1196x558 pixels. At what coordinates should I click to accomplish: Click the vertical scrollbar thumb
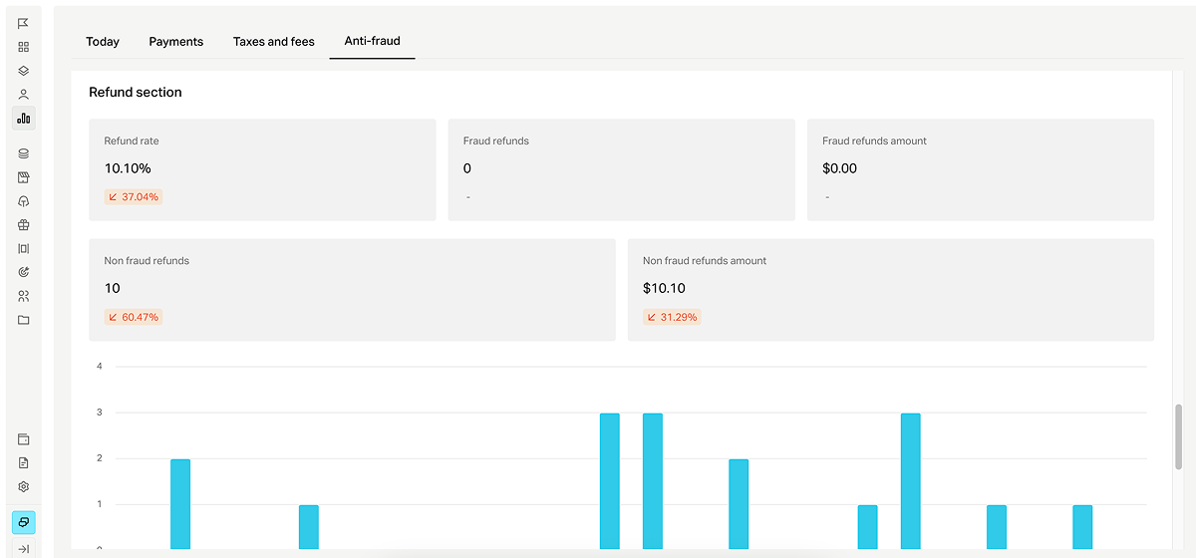pyautogui.click(x=1180, y=437)
